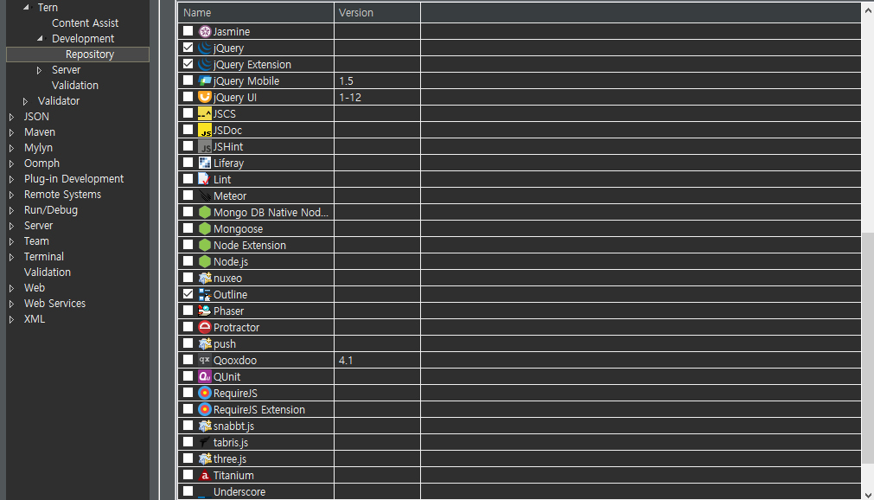Viewport: 874px width, 500px height.
Task: Click the jQuery Extension icon
Action: (x=205, y=64)
